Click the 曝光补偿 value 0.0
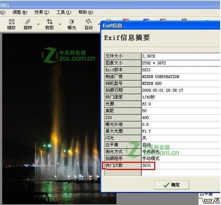Screen dimensions: 221x205 coord(145,125)
